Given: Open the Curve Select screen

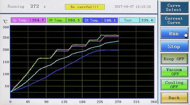Looking at the screenshot, I should (x=174, y=7).
